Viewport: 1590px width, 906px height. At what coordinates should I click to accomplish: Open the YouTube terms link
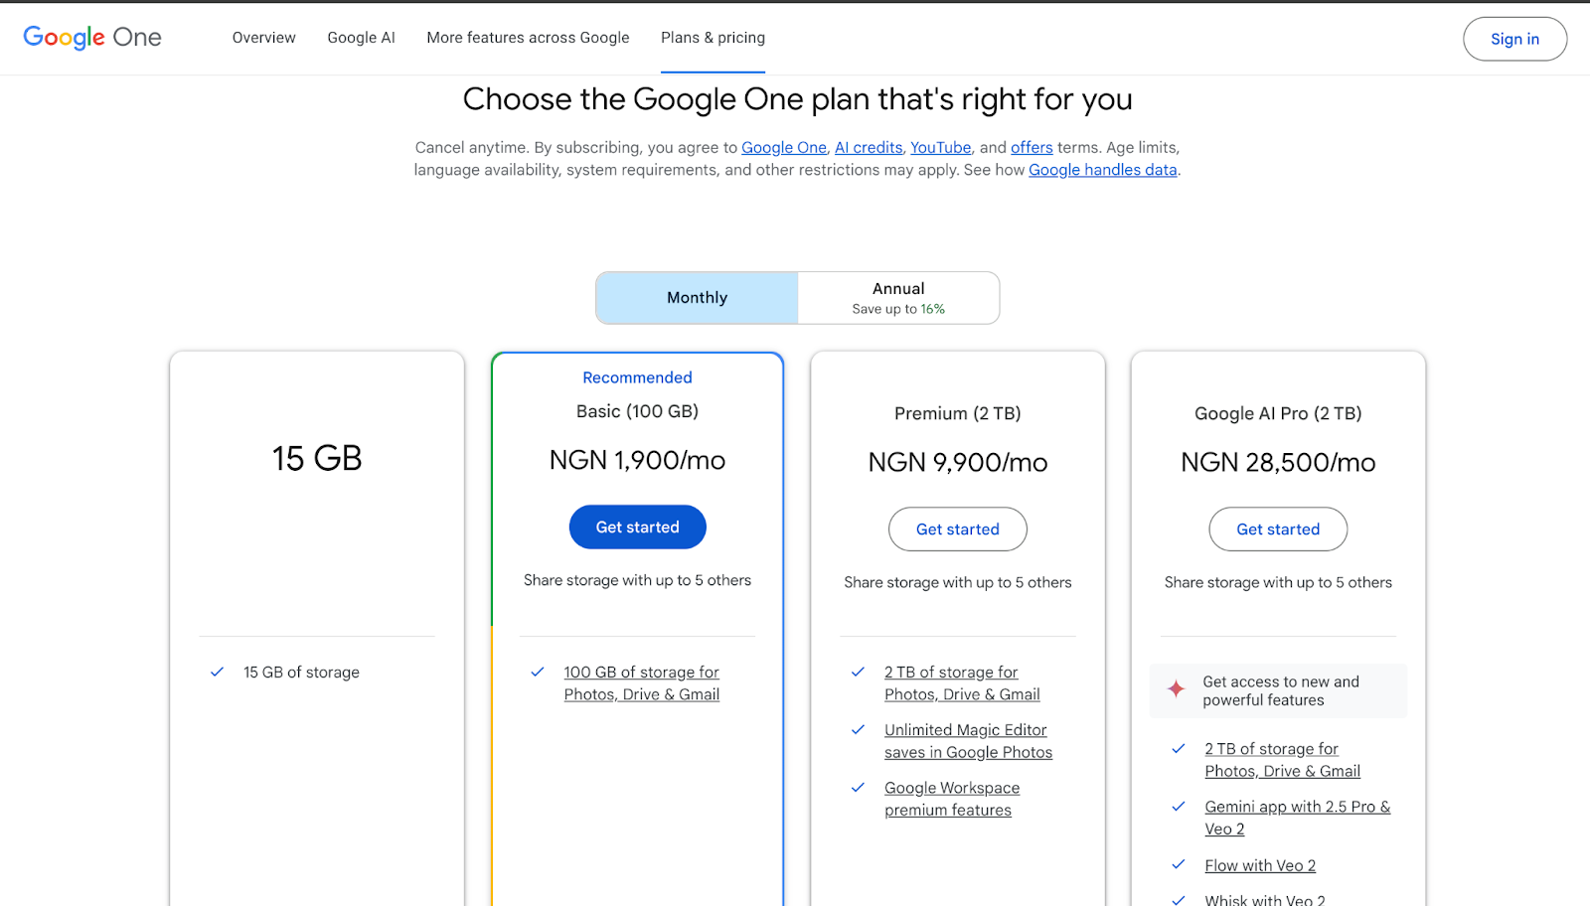click(939, 147)
